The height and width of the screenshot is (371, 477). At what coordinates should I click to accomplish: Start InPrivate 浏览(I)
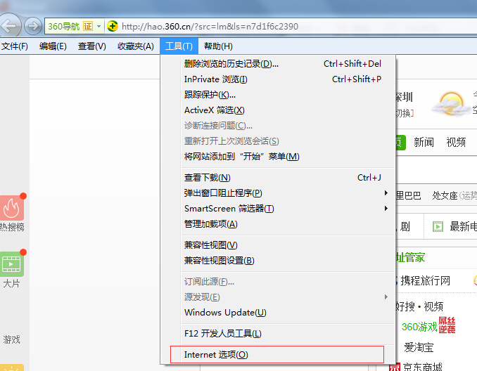click(278, 79)
